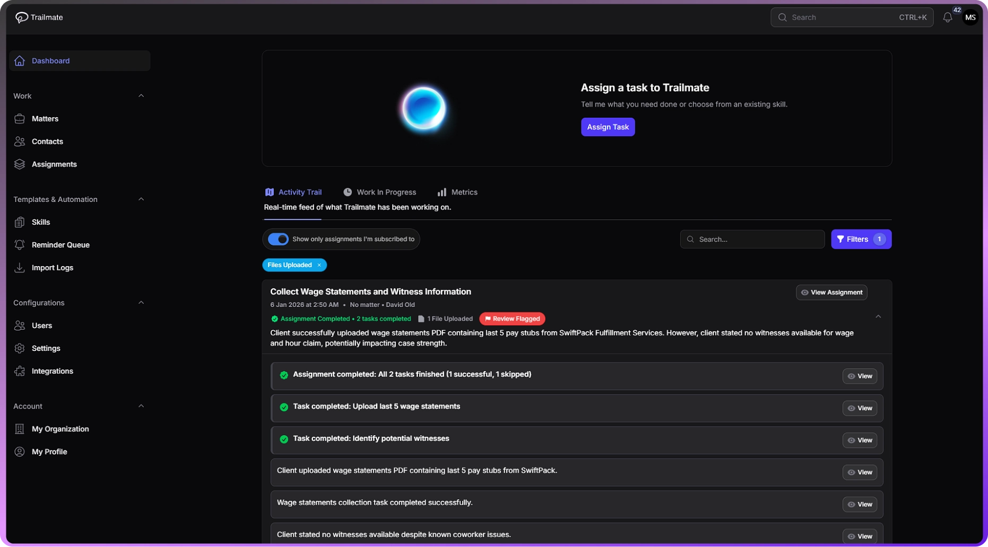Open Integrations puzzle icon in sidebar
This screenshot has height=547, width=988.
(x=20, y=371)
